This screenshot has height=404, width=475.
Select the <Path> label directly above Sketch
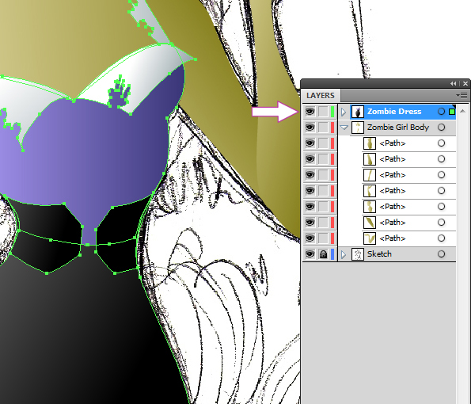pos(393,238)
